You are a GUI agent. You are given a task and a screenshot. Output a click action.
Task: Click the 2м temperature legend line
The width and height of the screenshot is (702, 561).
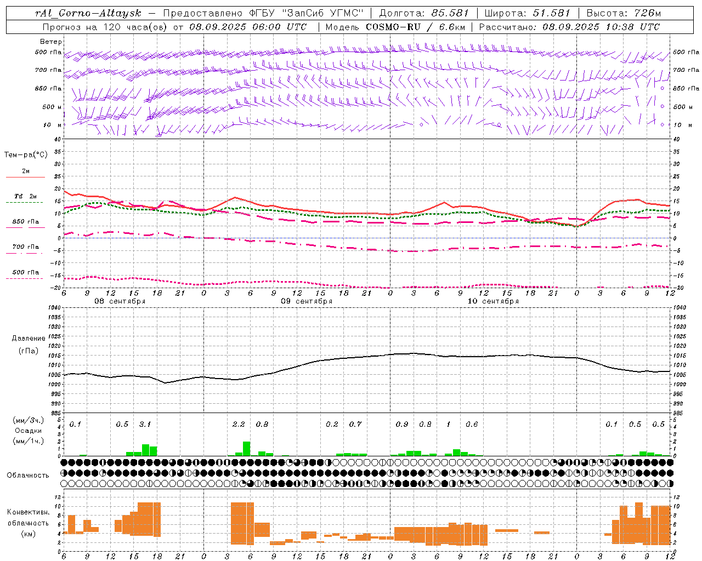tap(26, 174)
